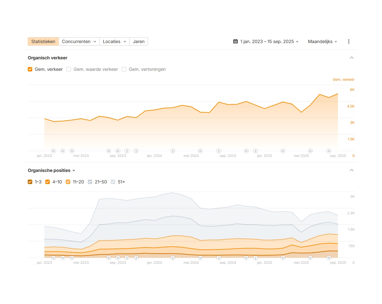Viewport: 382px width, 304px height.
Task: Click the calendar icon beside the date range
Action: click(236, 41)
